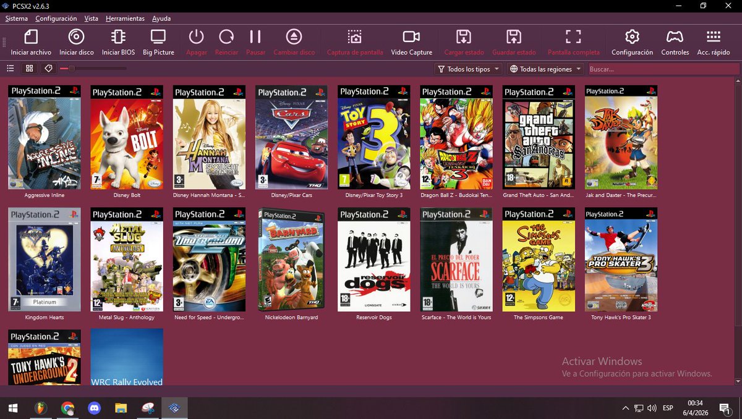Click the 'Kingdom Hearts' title text

tap(45, 318)
